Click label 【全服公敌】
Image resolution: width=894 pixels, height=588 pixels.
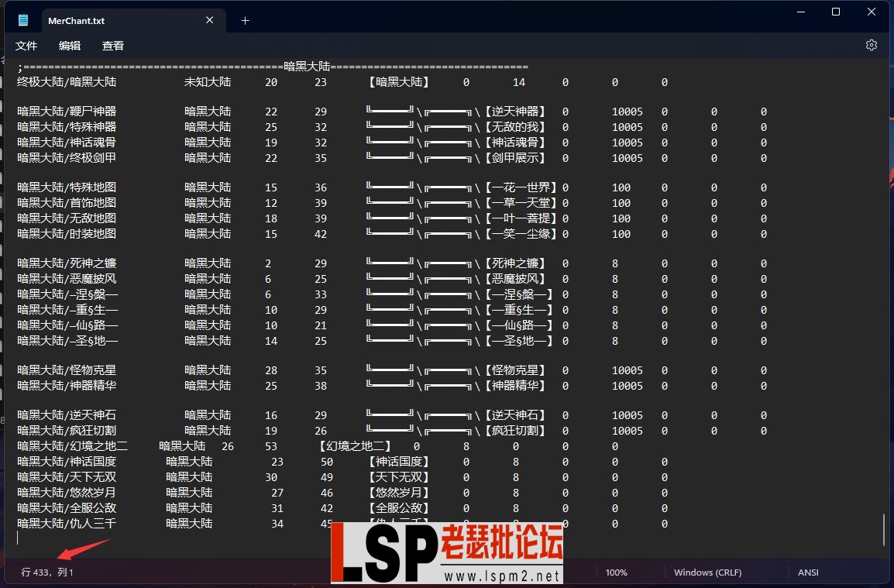pos(399,507)
